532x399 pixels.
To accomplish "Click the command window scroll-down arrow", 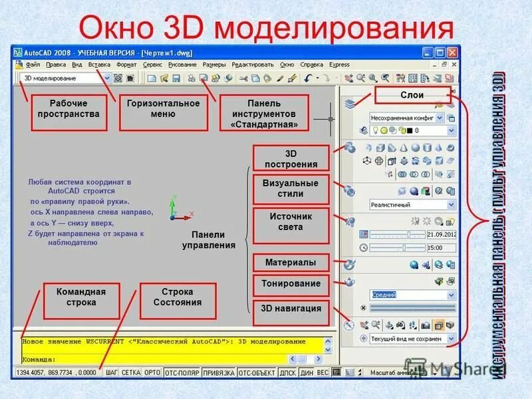I will click(x=328, y=350).
